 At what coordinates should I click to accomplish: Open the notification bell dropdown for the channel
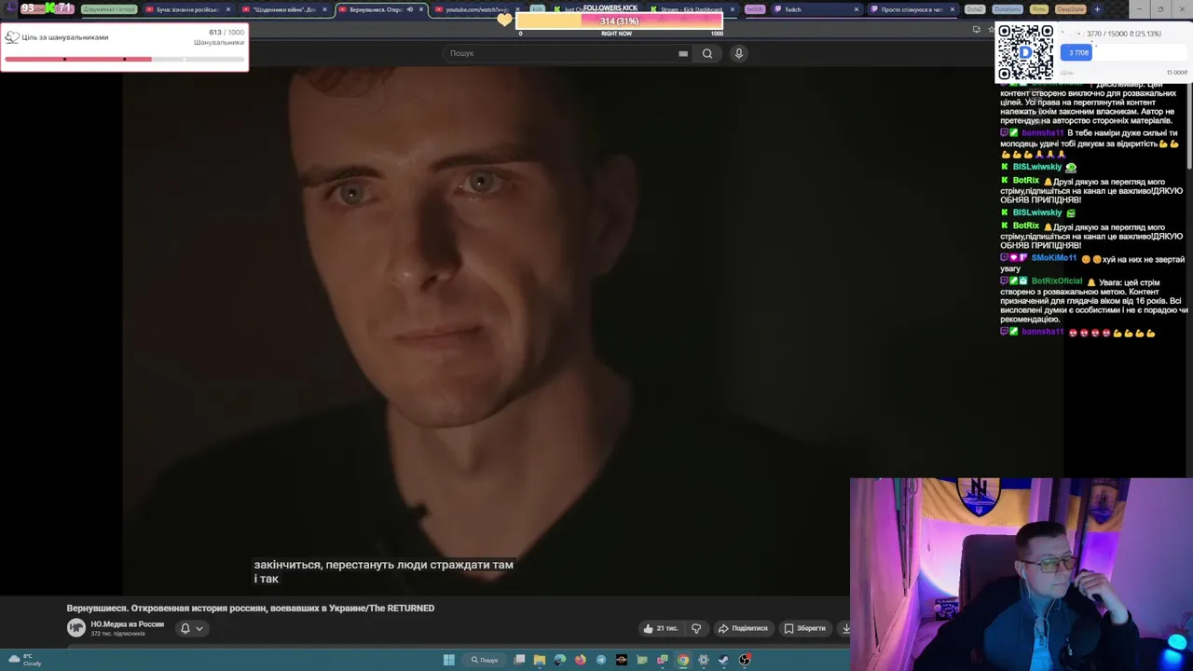[x=191, y=628]
